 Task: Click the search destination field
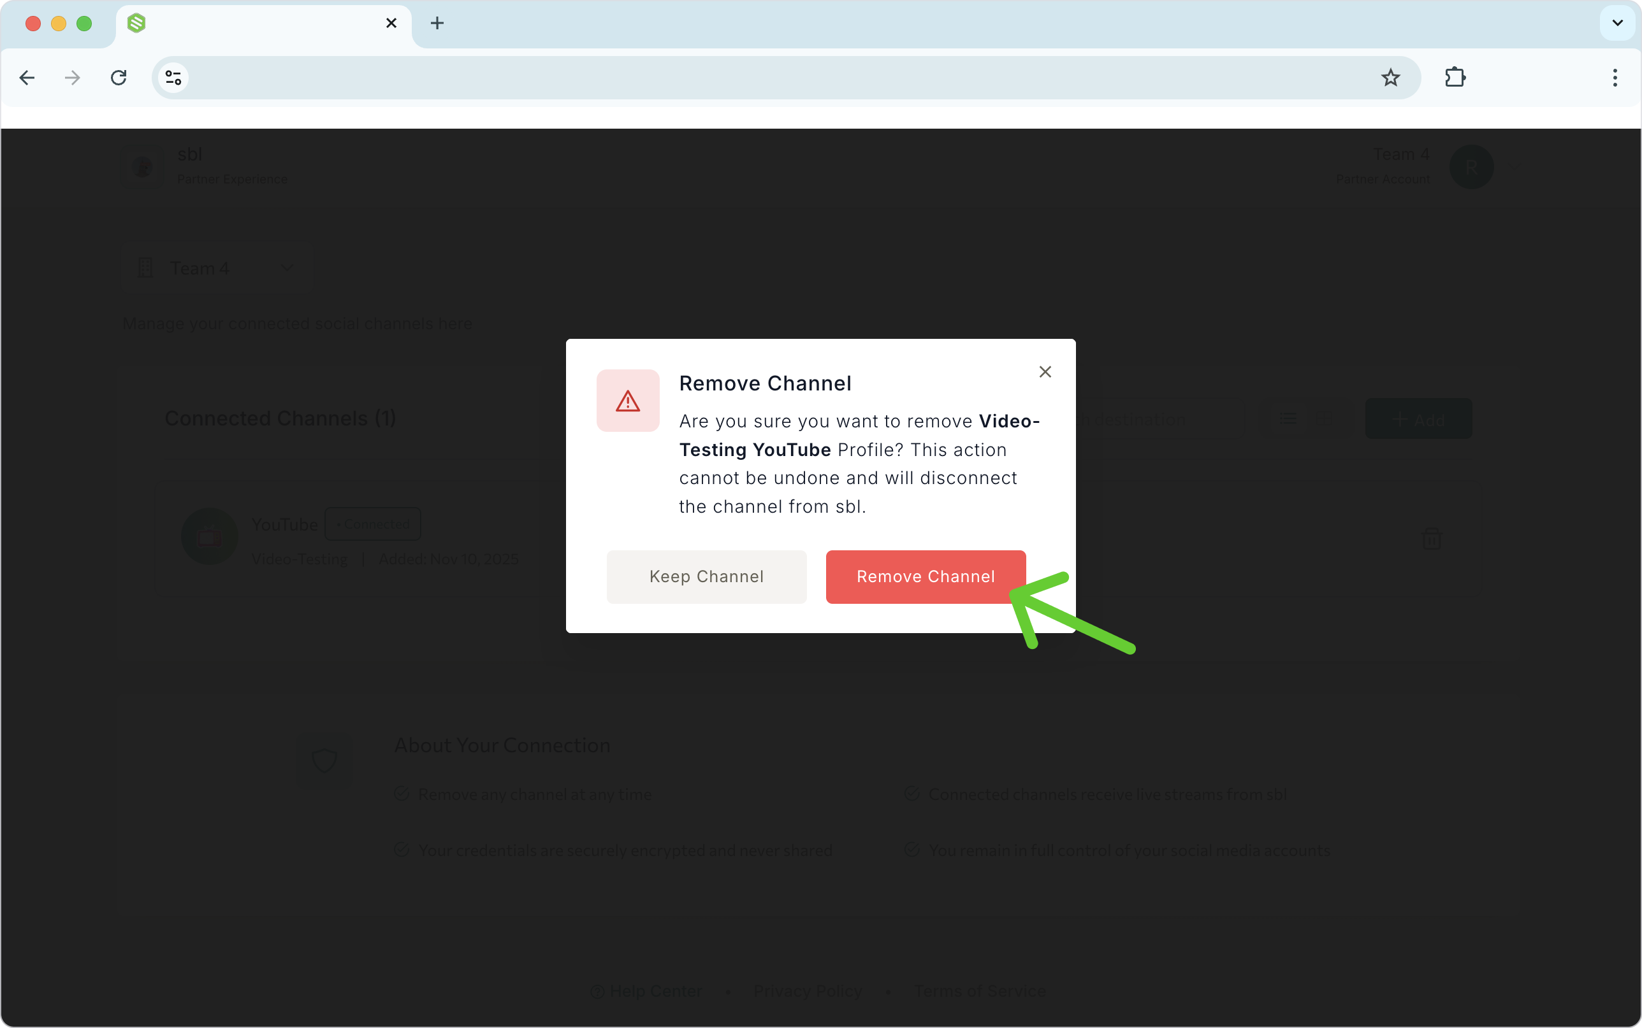1159,420
